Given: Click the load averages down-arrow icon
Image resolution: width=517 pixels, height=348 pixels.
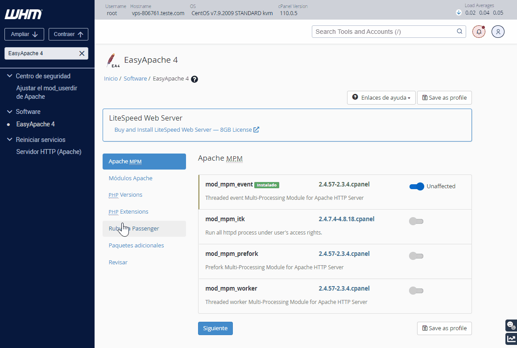Looking at the screenshot, I should click(x=458, y=12).
